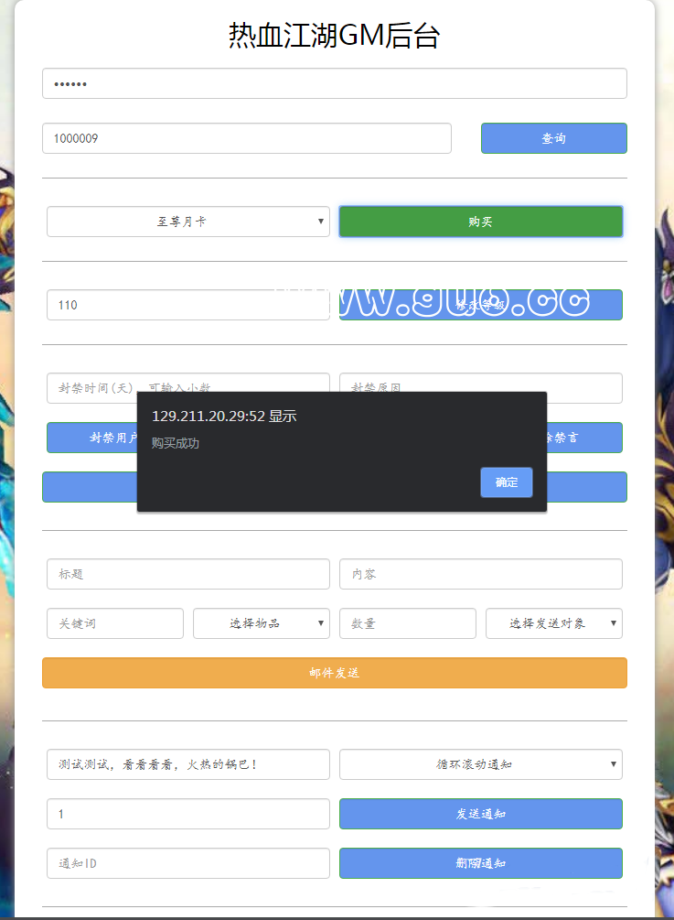This screenshot has height=920, width=674.
Task: Click the orange 邮件发送 button
Action: coord(334,673)
